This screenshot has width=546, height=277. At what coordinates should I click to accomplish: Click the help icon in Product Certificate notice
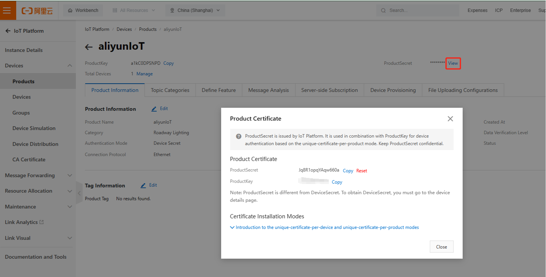pyautogui.click(x=238, y=136)
